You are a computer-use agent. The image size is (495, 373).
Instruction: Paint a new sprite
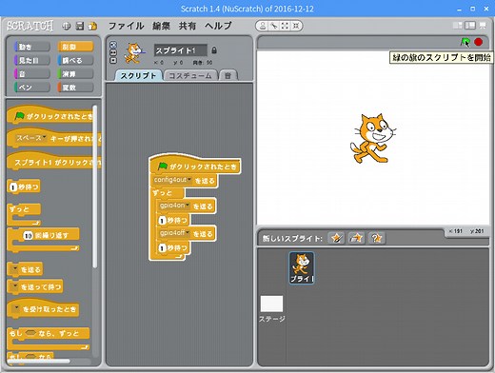(336, 238)
